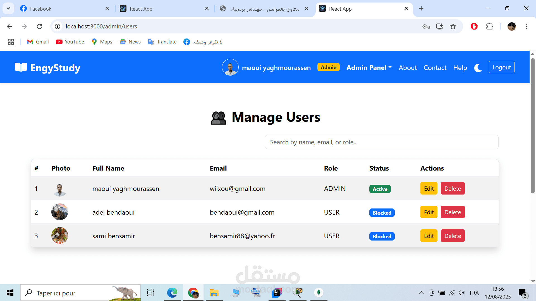
Task: Open File Explorer from the taskbar
Action: [x=214, y=293]
